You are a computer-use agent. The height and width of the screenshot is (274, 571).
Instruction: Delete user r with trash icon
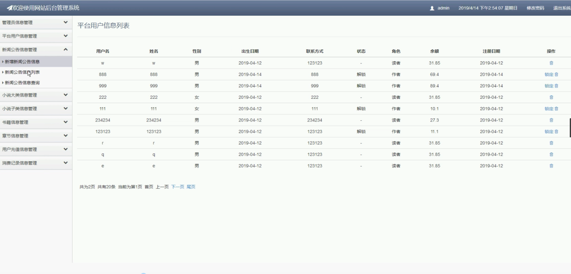551,143
